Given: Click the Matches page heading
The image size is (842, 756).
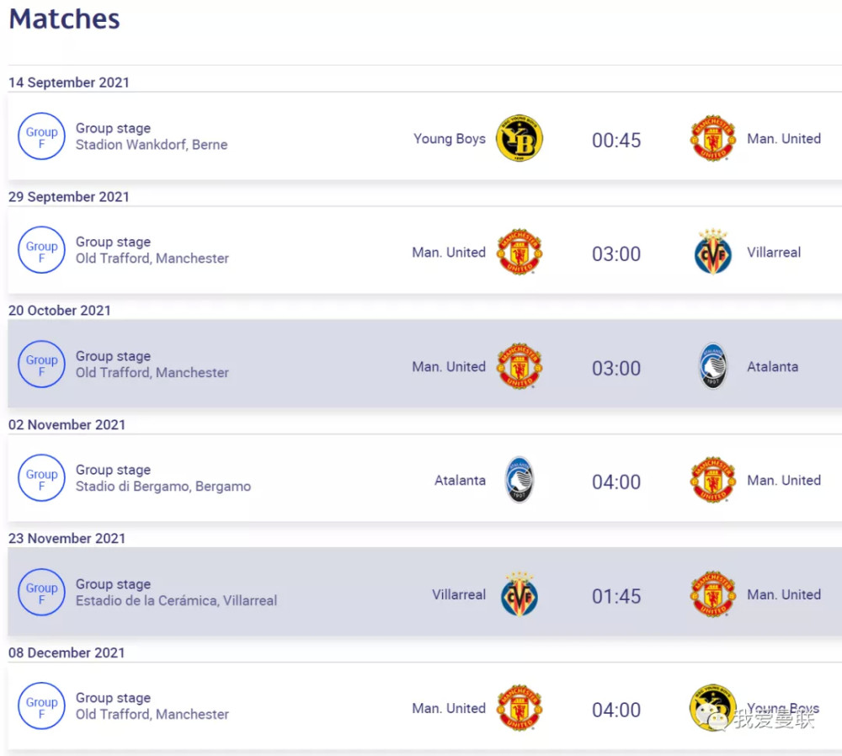Looking at the screenshot, I should tap(65, 19).
